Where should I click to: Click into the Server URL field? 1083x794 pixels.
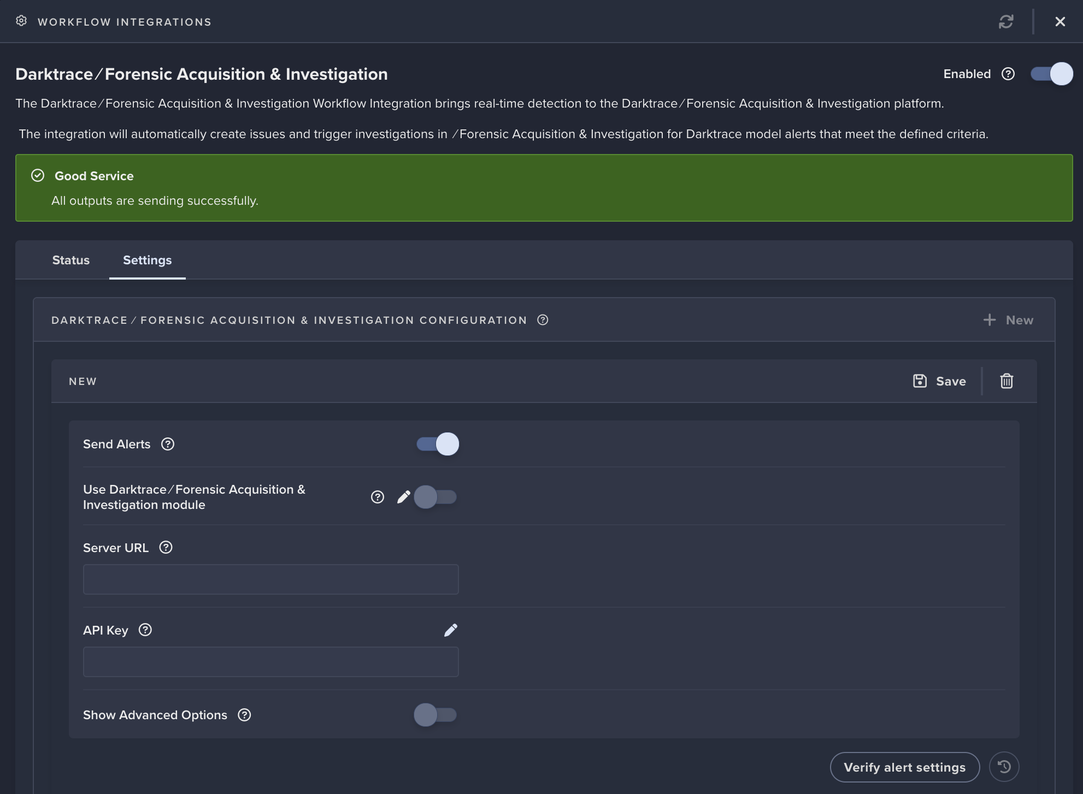[x=270, y=579]
